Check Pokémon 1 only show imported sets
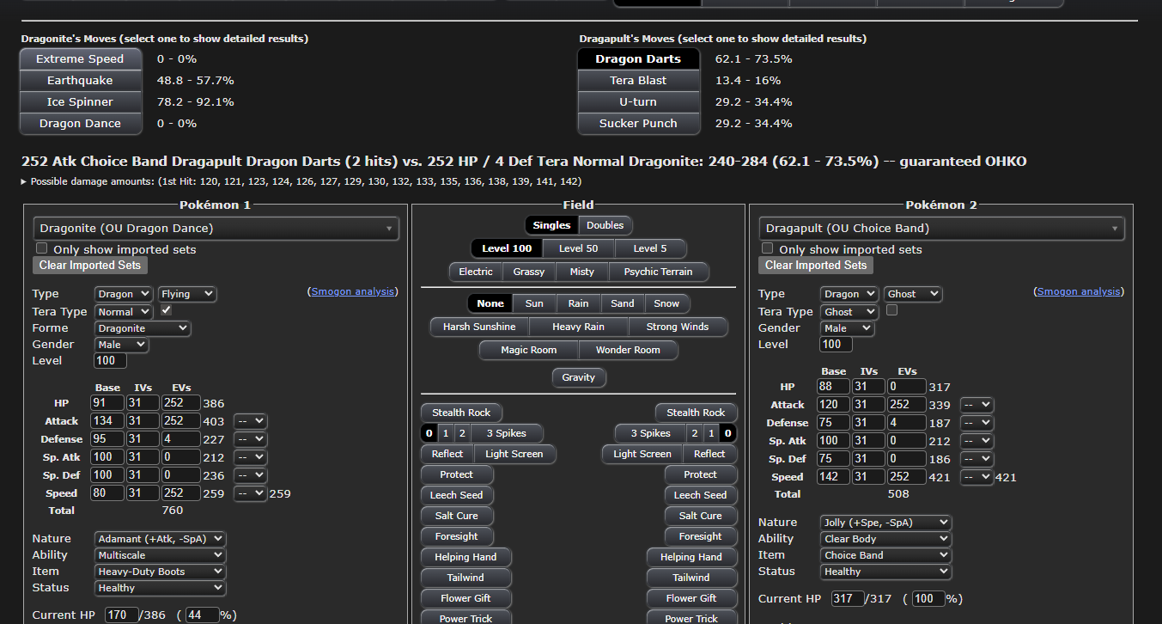The height and width of the screenshot is (624, 1162). click(x=41, y=248)
